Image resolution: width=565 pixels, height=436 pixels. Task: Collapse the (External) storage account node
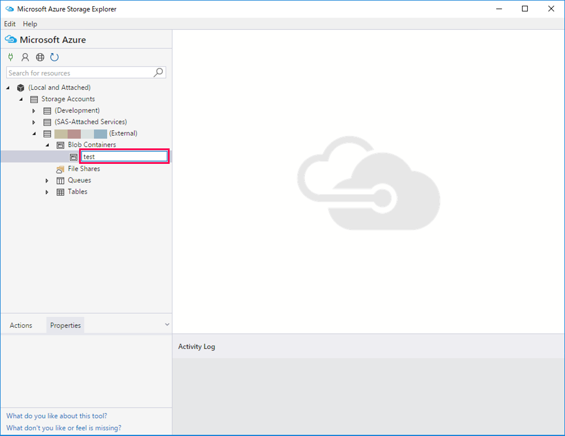[34, 133]
